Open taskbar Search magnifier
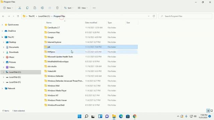The width and height of the screenshot is (214, 120). (x=86, y=116)
